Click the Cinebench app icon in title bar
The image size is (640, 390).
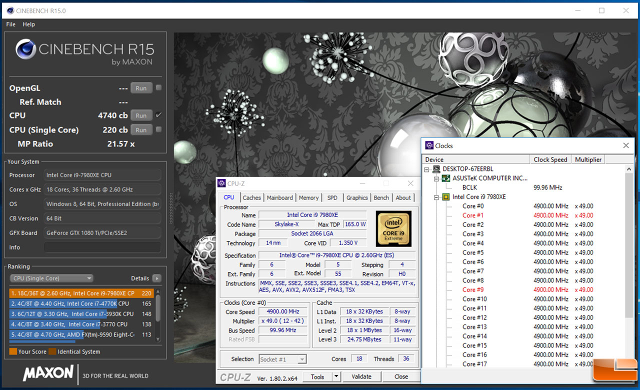click(10, 10)
